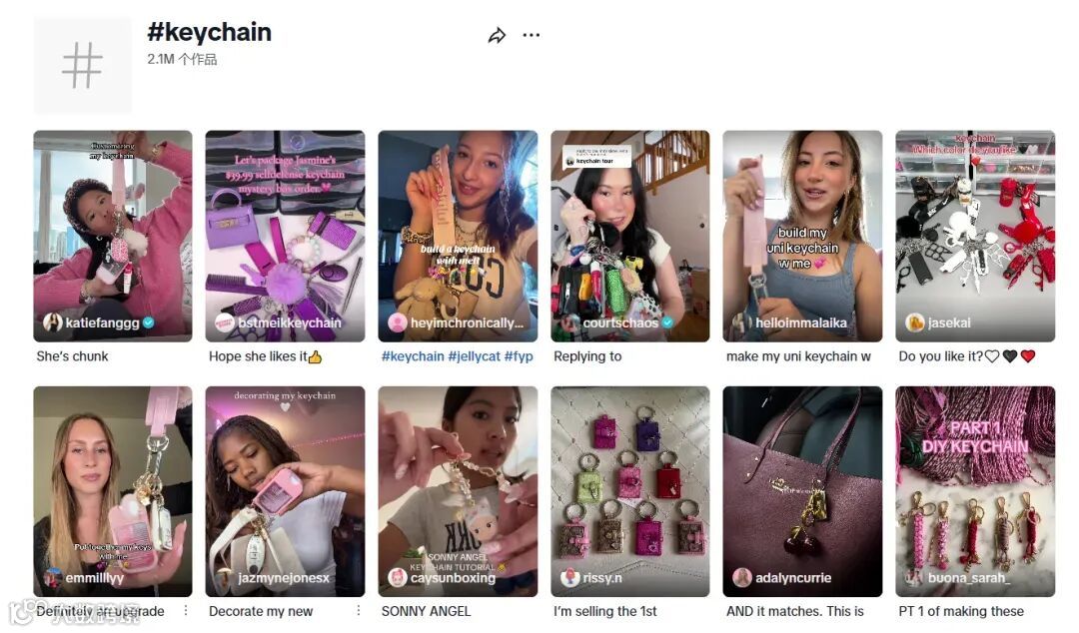Click the large hashtag icon tile
The height and width of the screenshot is (633, 1079).
82,65
